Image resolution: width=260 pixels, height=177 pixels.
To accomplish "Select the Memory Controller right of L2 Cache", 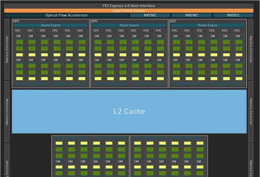I will (251, 111).
